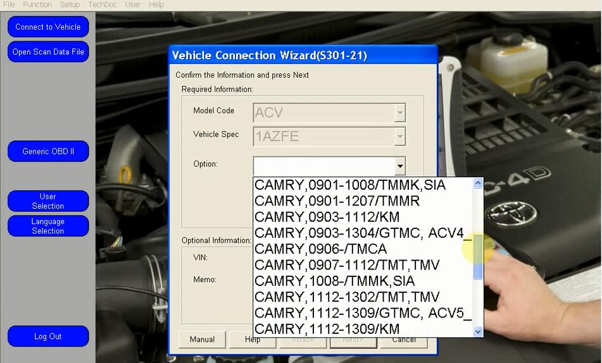Click the Log Out button
Image resolution: width=602 pixels, height=363 pixels.
point(48,336)
